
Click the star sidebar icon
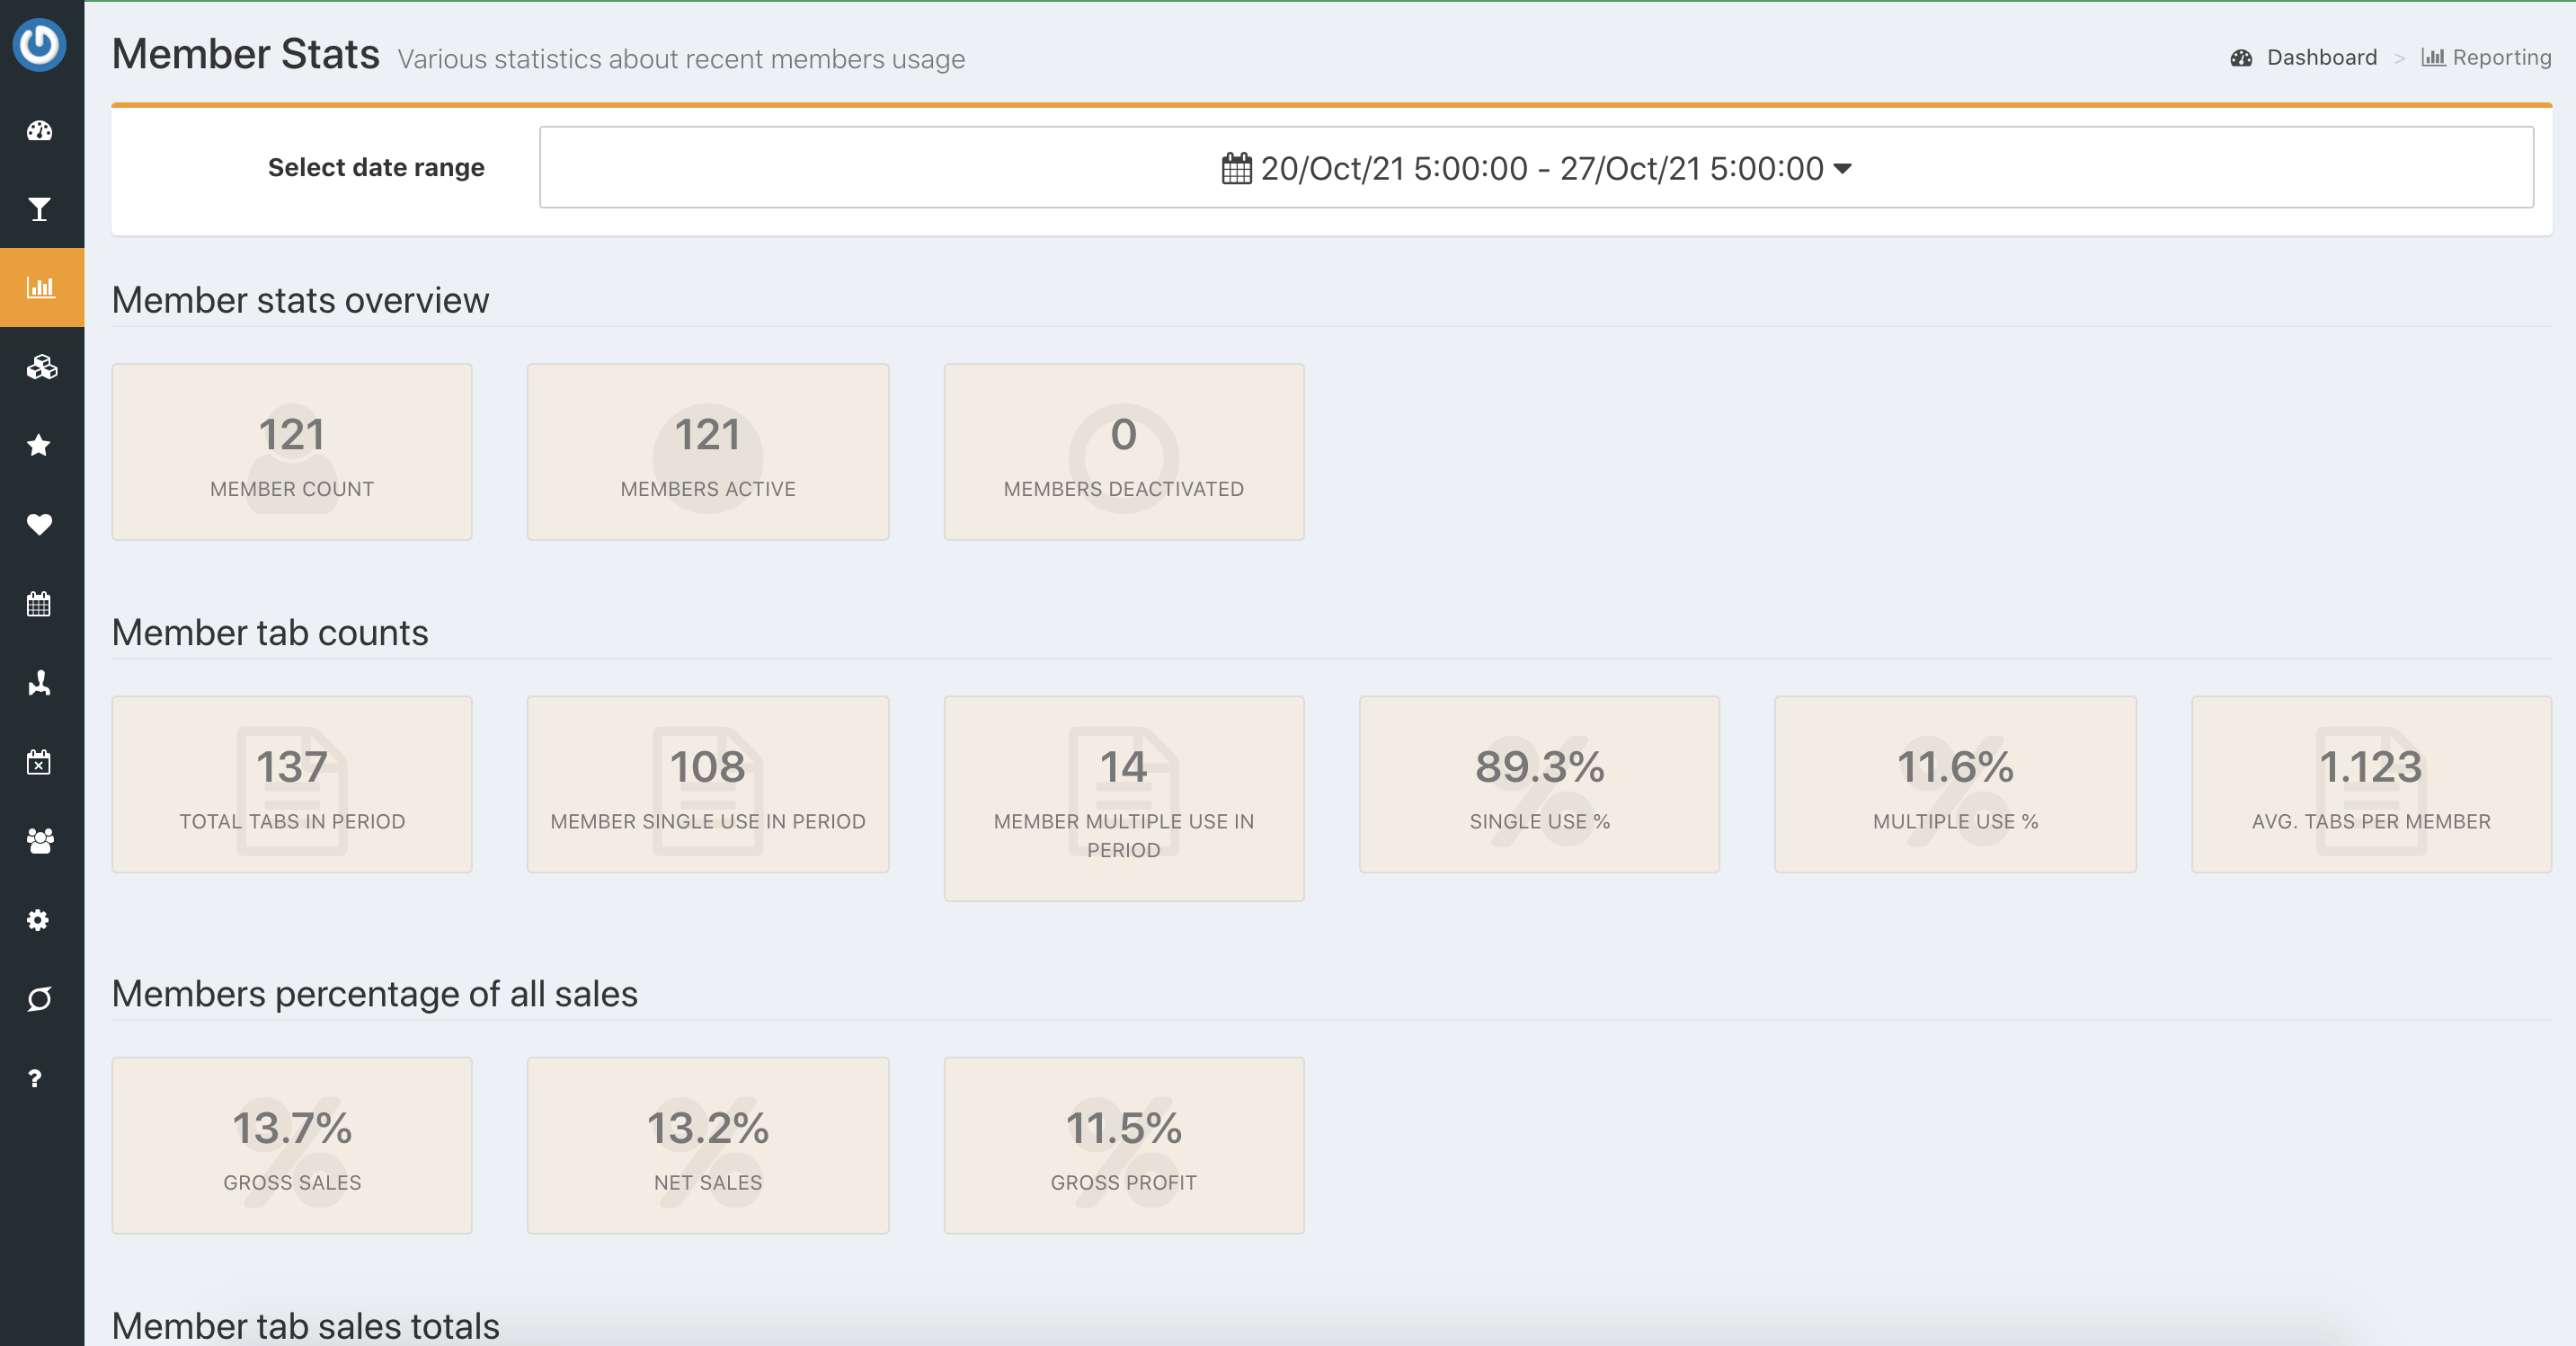[x=40, y=445]
